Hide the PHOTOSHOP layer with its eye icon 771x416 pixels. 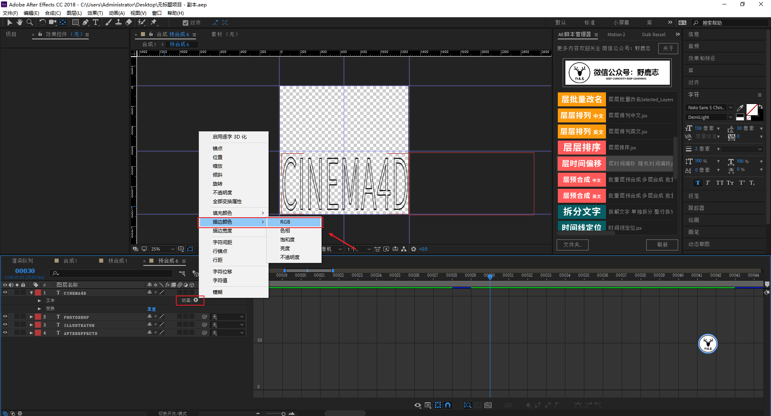coord(5,317)
